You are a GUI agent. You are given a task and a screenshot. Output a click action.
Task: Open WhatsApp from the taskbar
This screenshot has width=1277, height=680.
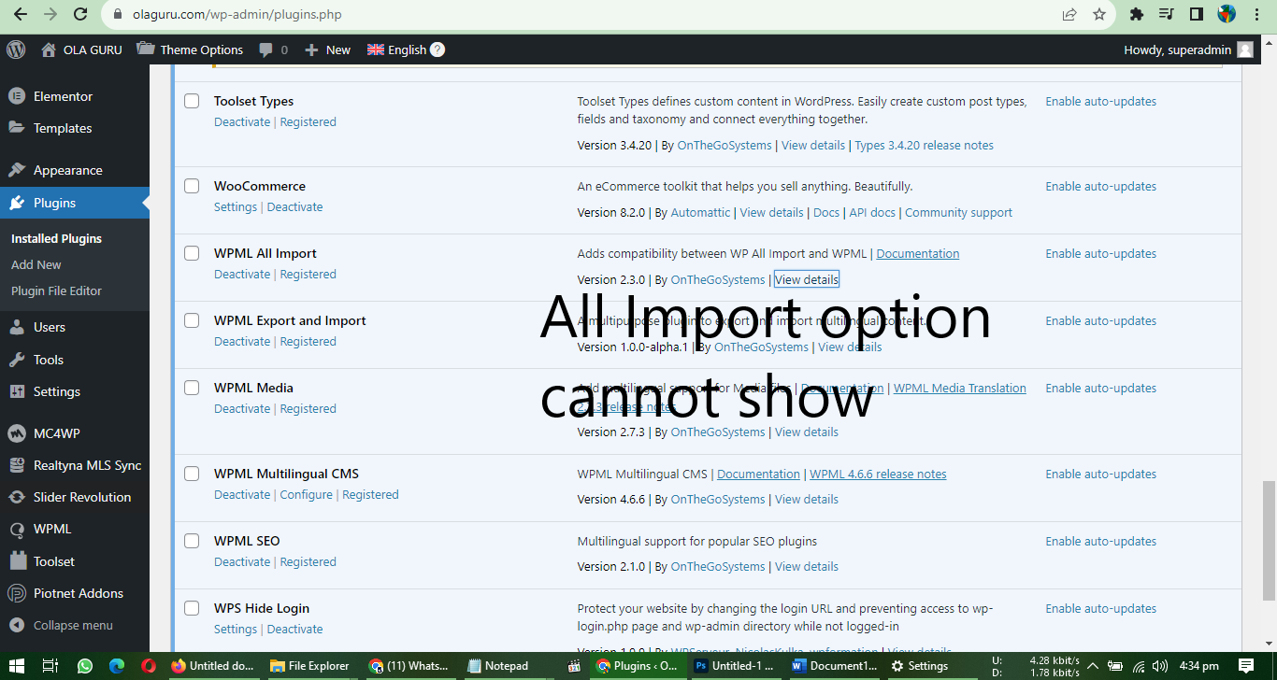[85, 666]
